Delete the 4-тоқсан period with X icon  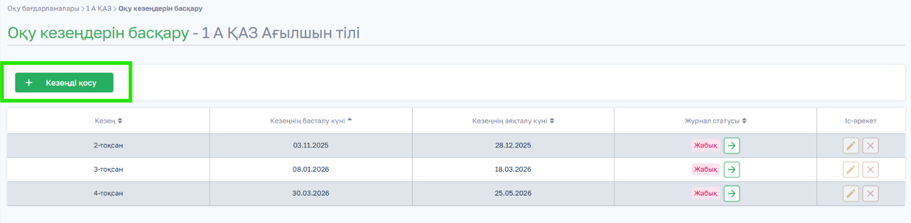tap(871, 194)
